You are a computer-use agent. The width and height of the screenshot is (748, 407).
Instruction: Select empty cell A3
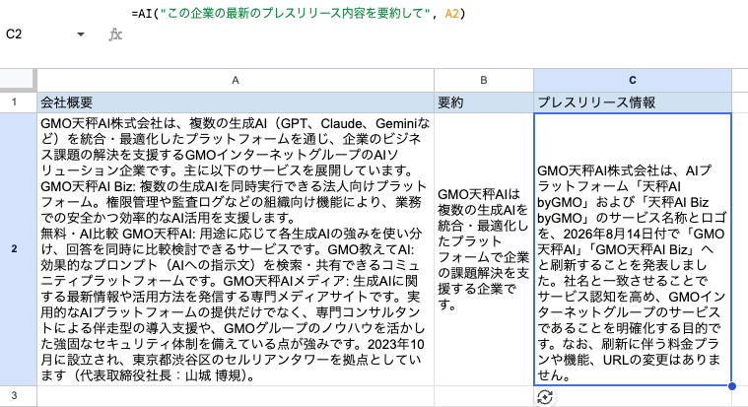tap(236, 396)
